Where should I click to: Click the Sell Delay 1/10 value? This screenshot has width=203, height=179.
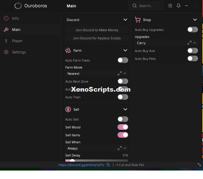point(125,155)
